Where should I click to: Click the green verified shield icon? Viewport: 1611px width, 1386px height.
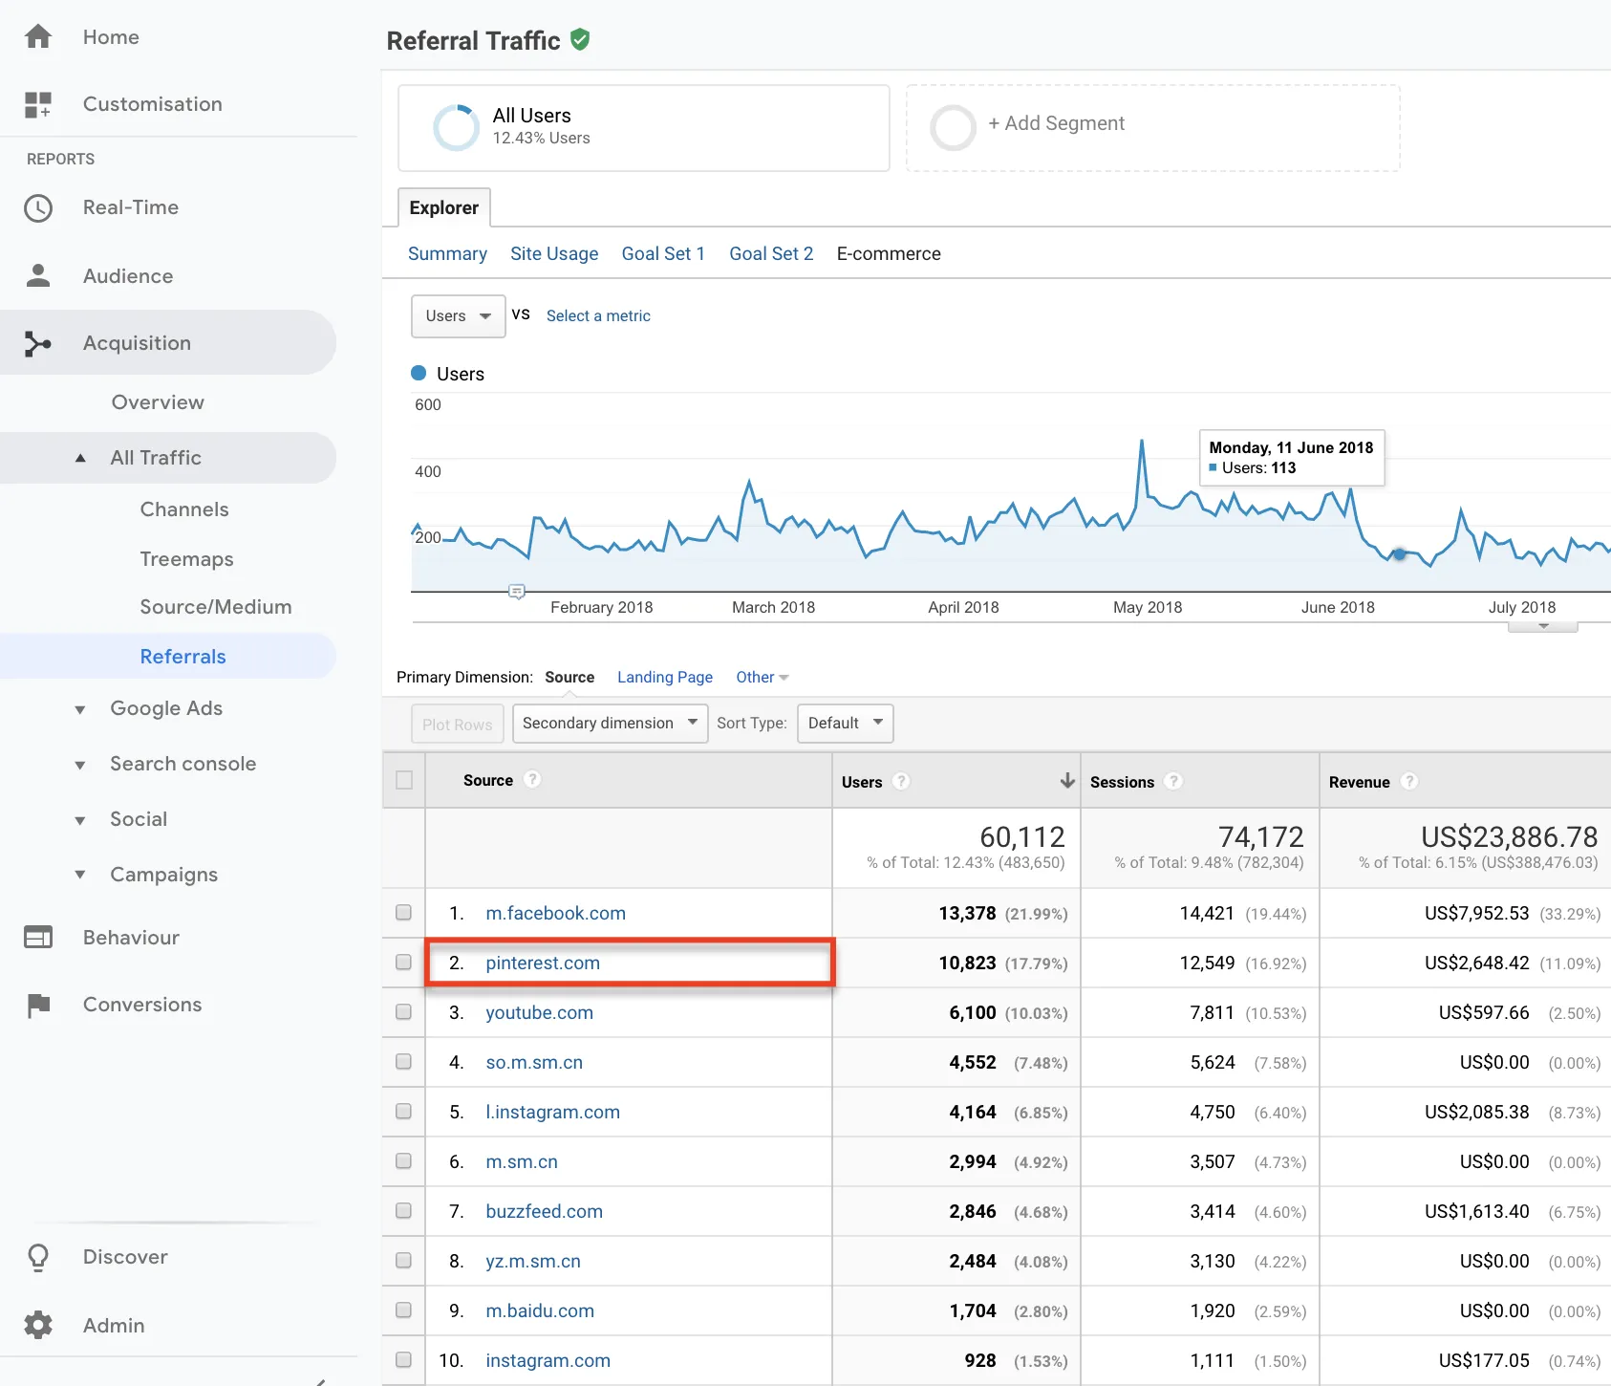580,39
